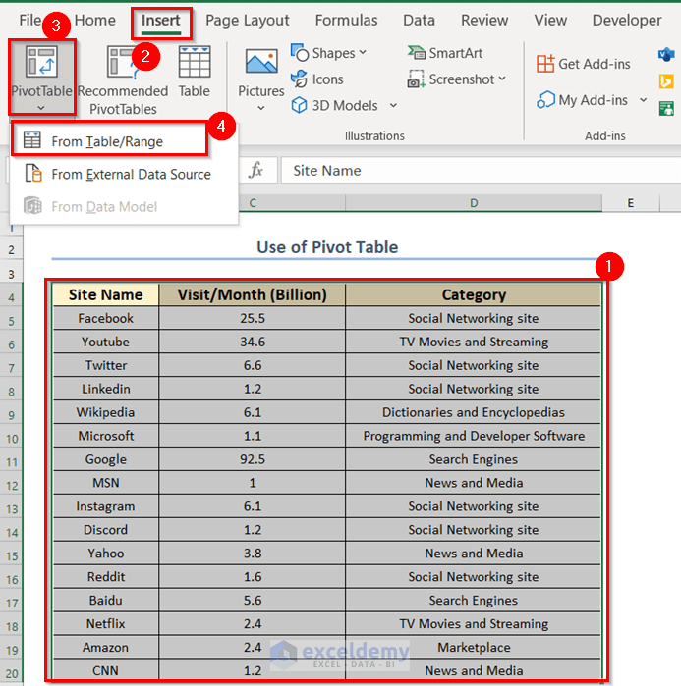Choose From Table/Range menu option
This screenshot has width=681, height=686.
click(x=107, y=141)
